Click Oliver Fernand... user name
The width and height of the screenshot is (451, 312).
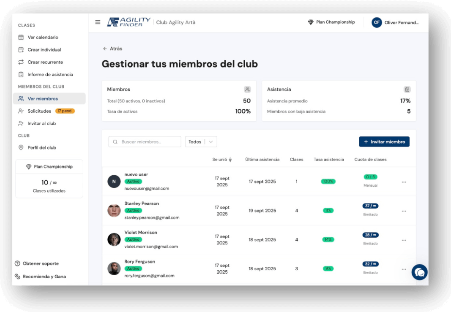pos(402,22)
